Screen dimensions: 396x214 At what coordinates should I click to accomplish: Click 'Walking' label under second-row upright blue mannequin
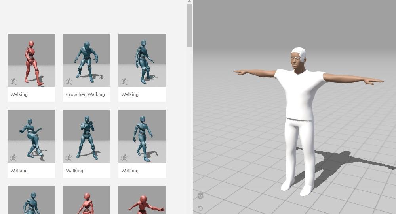coord(130,171)
